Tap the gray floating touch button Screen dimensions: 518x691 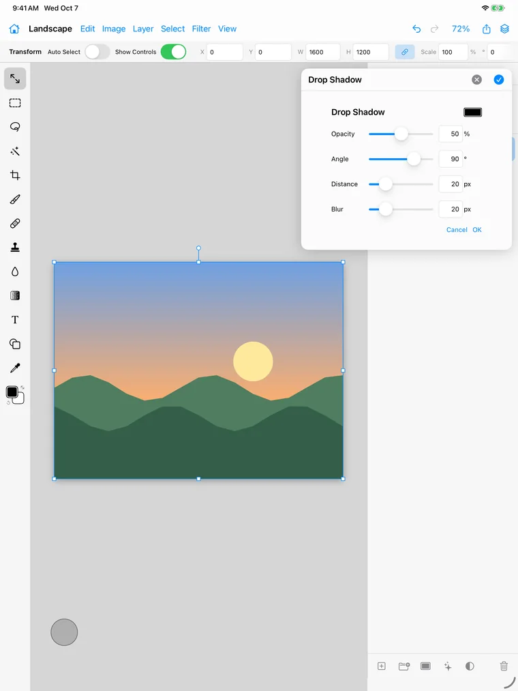click(x=64, y=632)
